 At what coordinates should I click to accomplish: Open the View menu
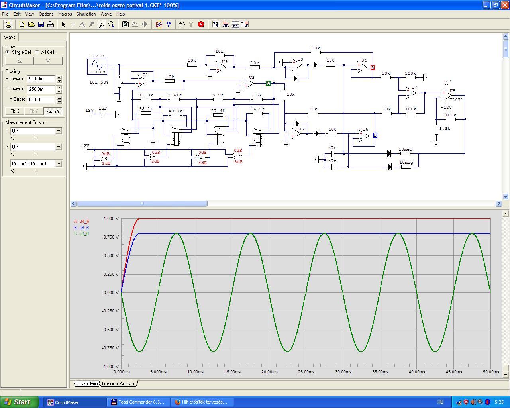[x=29, y=14]
